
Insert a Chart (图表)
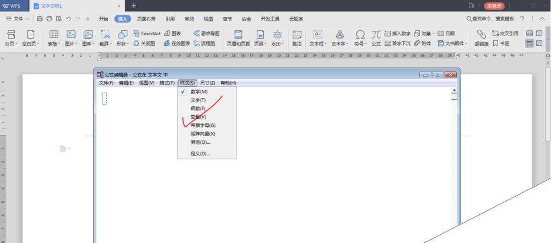click(x=172, y=34)
